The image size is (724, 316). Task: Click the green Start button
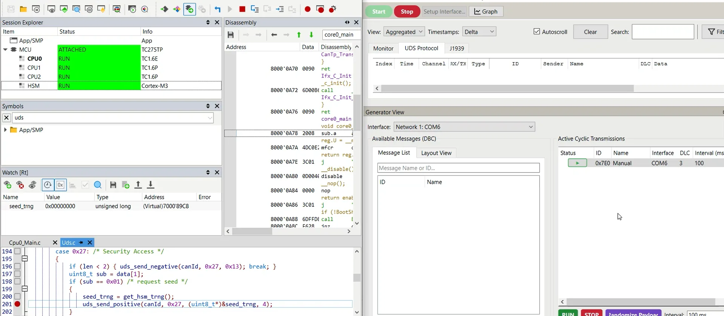coord(379,12)
